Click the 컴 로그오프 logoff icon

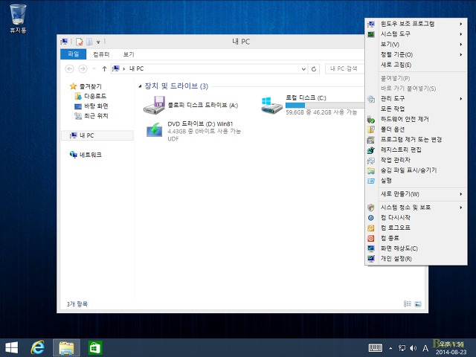(371, 228)
